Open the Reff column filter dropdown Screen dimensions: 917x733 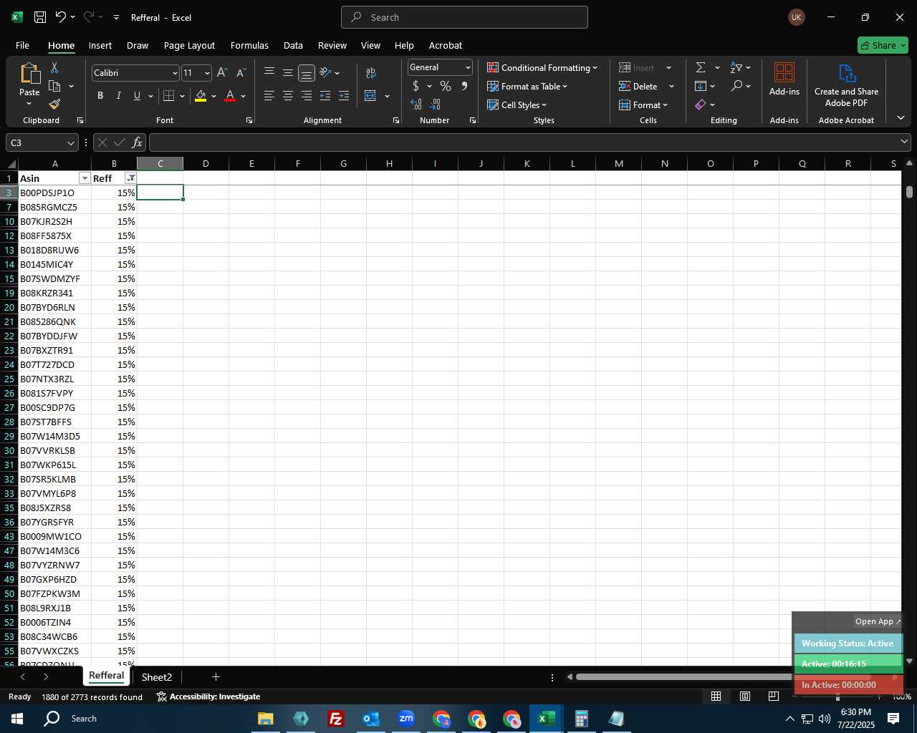click(130, 178)
